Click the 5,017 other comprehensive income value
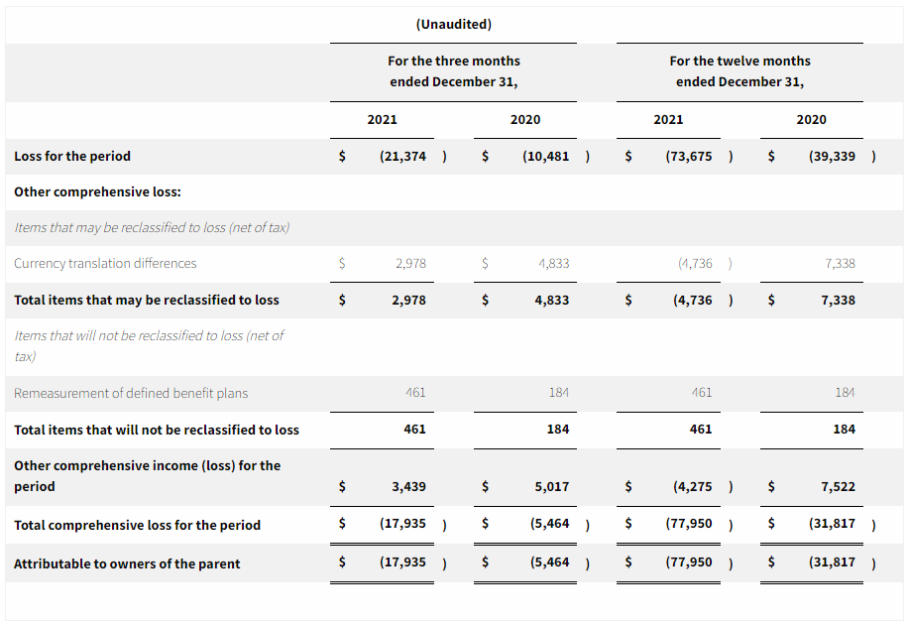The image size is (908, 625). click(x=551, y=486)
